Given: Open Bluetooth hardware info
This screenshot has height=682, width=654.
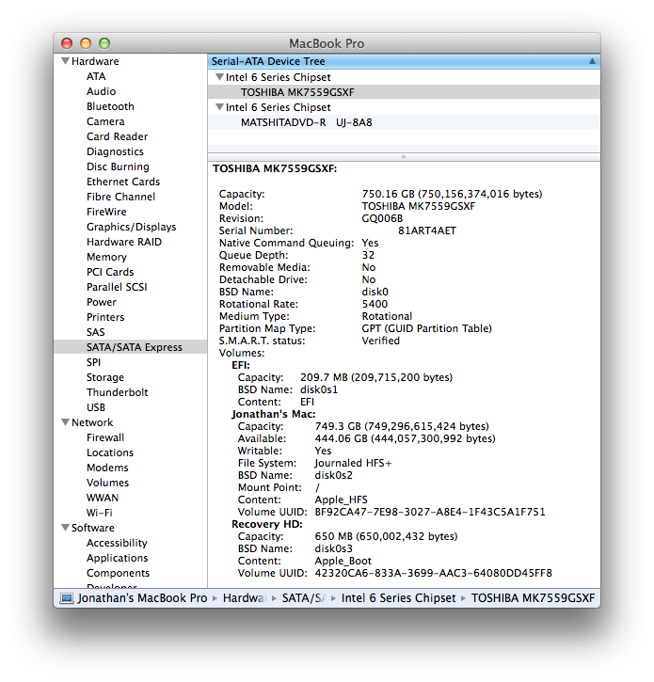Looking at the screenshot, I should tap(110, 106).
